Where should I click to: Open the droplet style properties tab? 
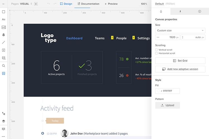pos(161,11)
